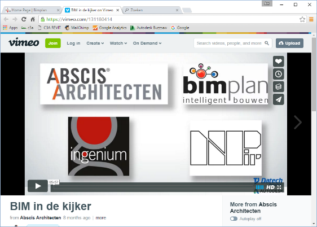Click the search magnifier icon
317x227 pixels.
tap(267, 43)
